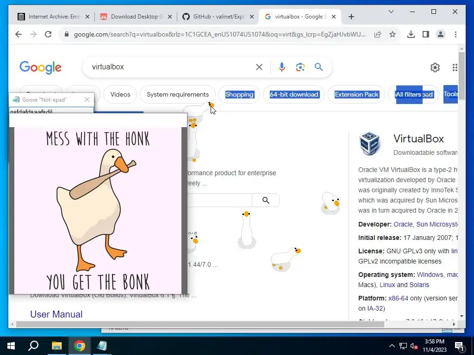The image size is (474, 355).
Task: Open the Oracle developer link
Action: click(x=403, y=224)
